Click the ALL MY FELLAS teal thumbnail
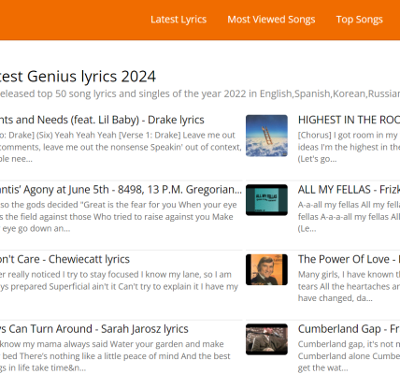 [266, 200]
